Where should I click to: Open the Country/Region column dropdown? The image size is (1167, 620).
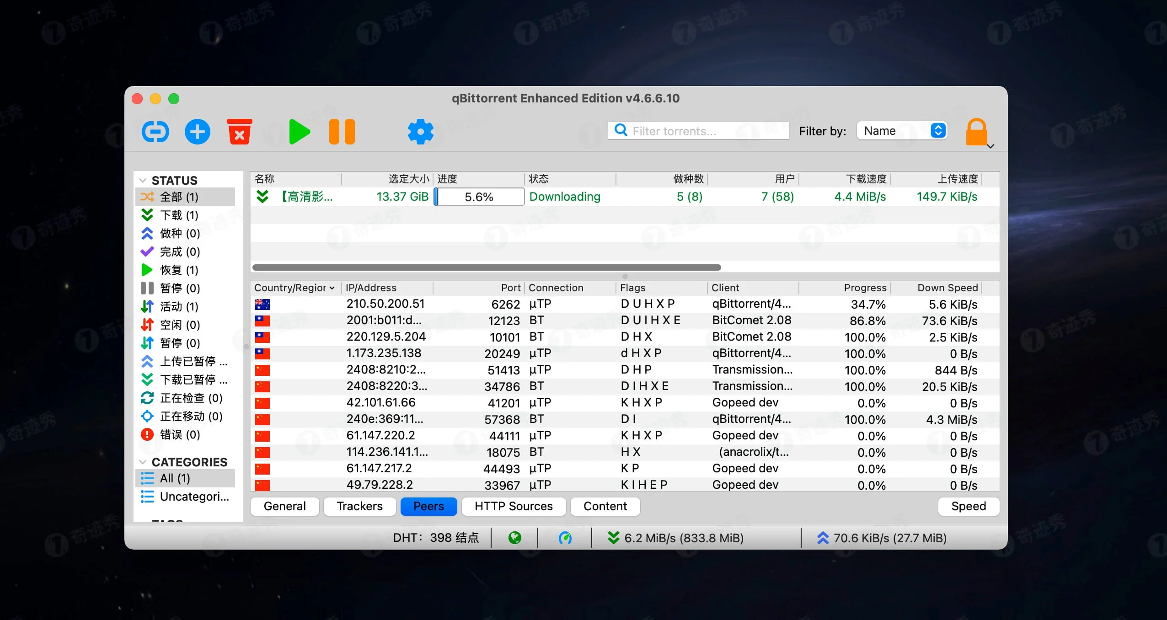332,288
